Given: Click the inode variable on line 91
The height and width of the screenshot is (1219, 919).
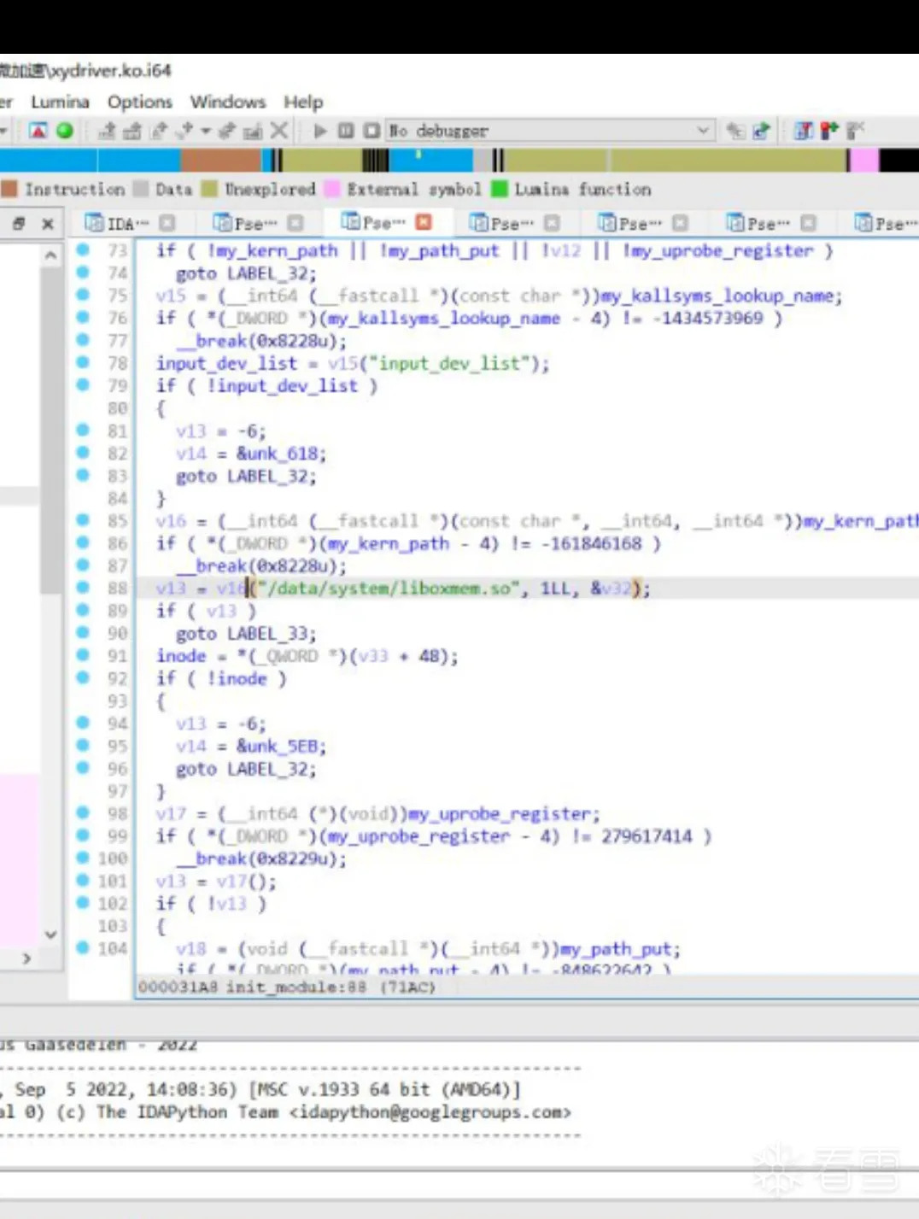Looking at the screenshot, I should (181, 655).
